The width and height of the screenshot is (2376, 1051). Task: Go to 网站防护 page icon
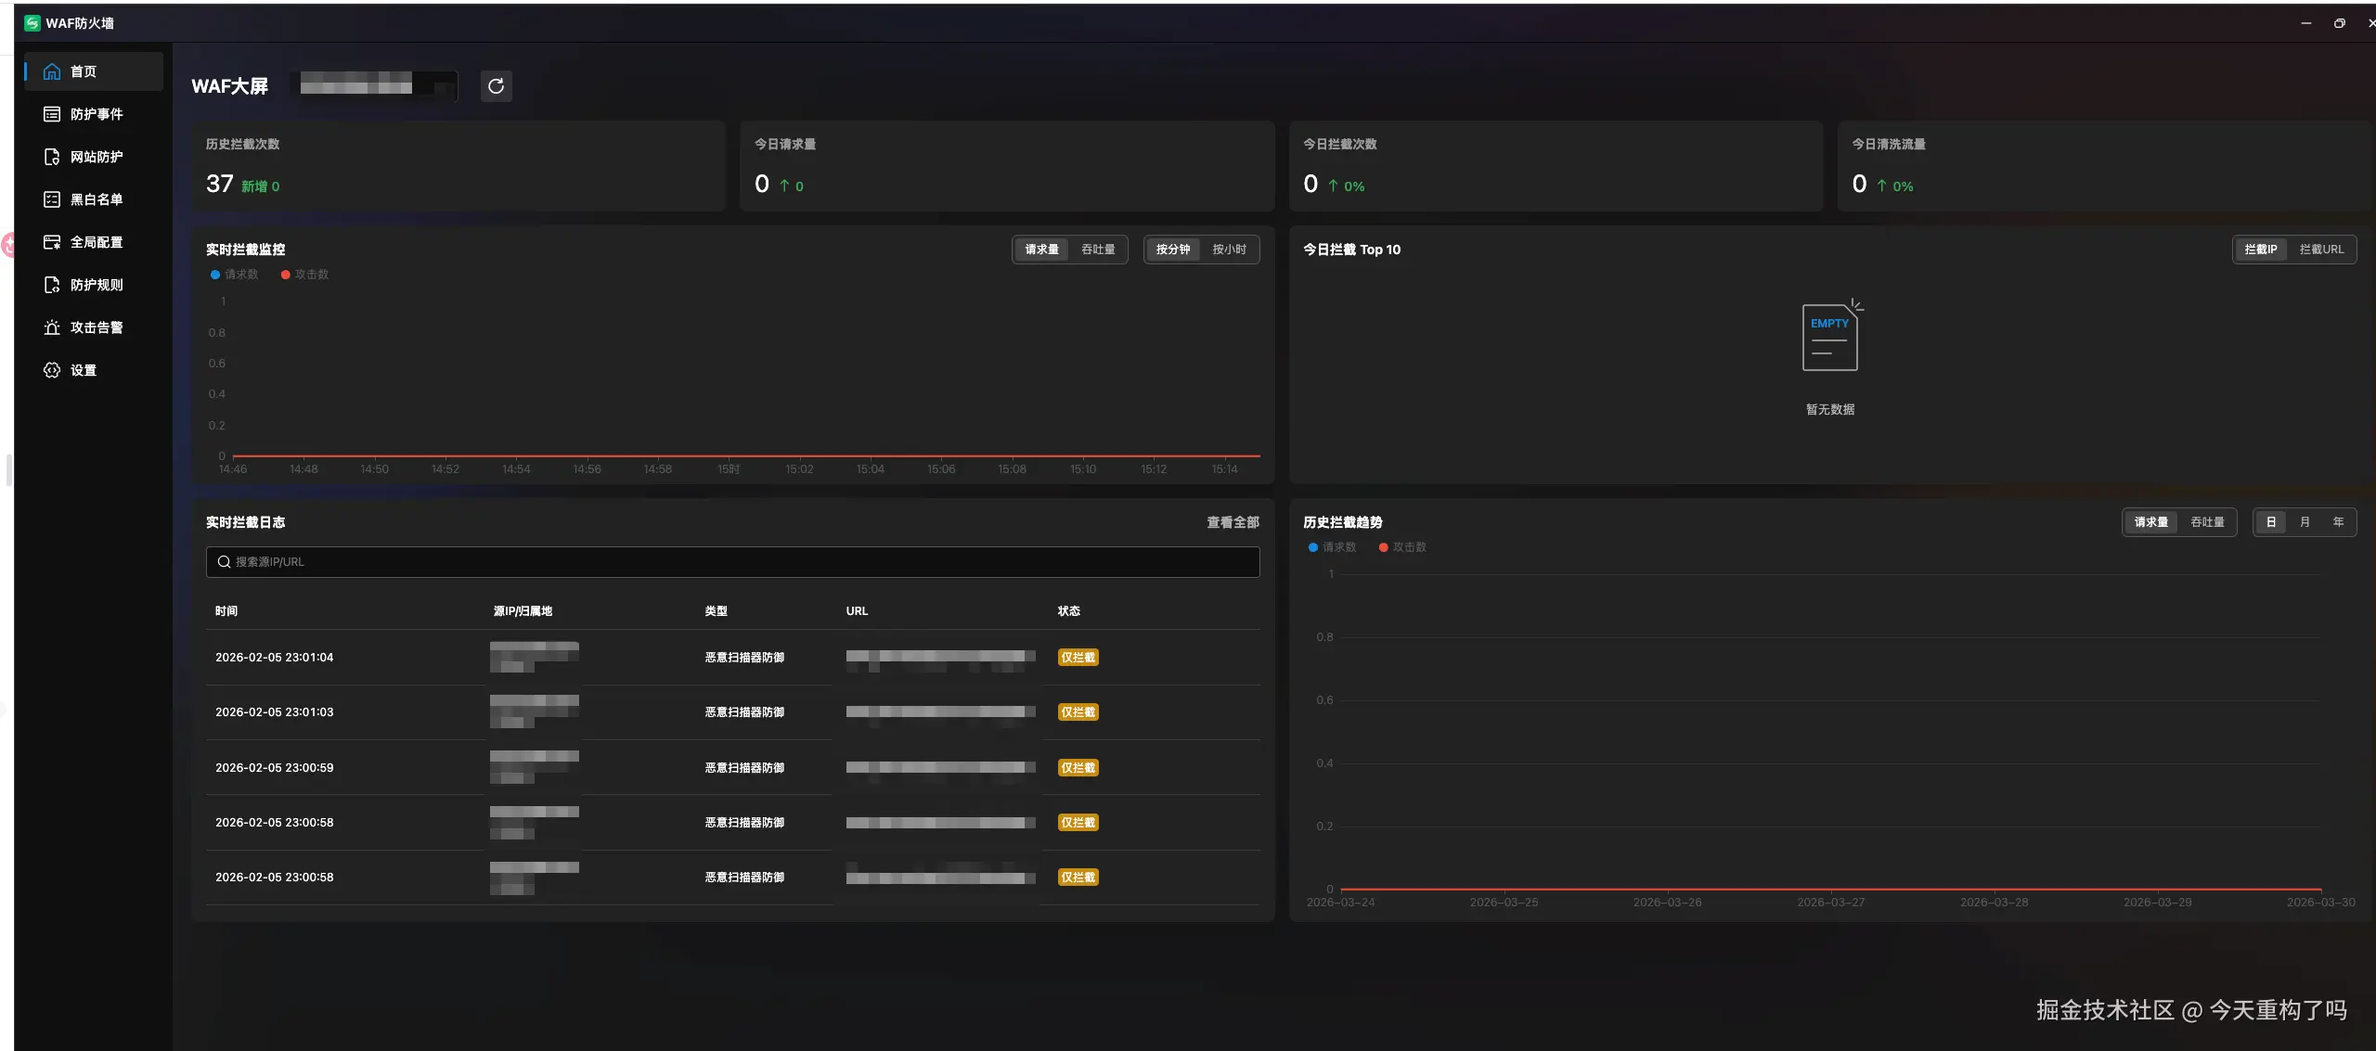(x=52, y=157)
